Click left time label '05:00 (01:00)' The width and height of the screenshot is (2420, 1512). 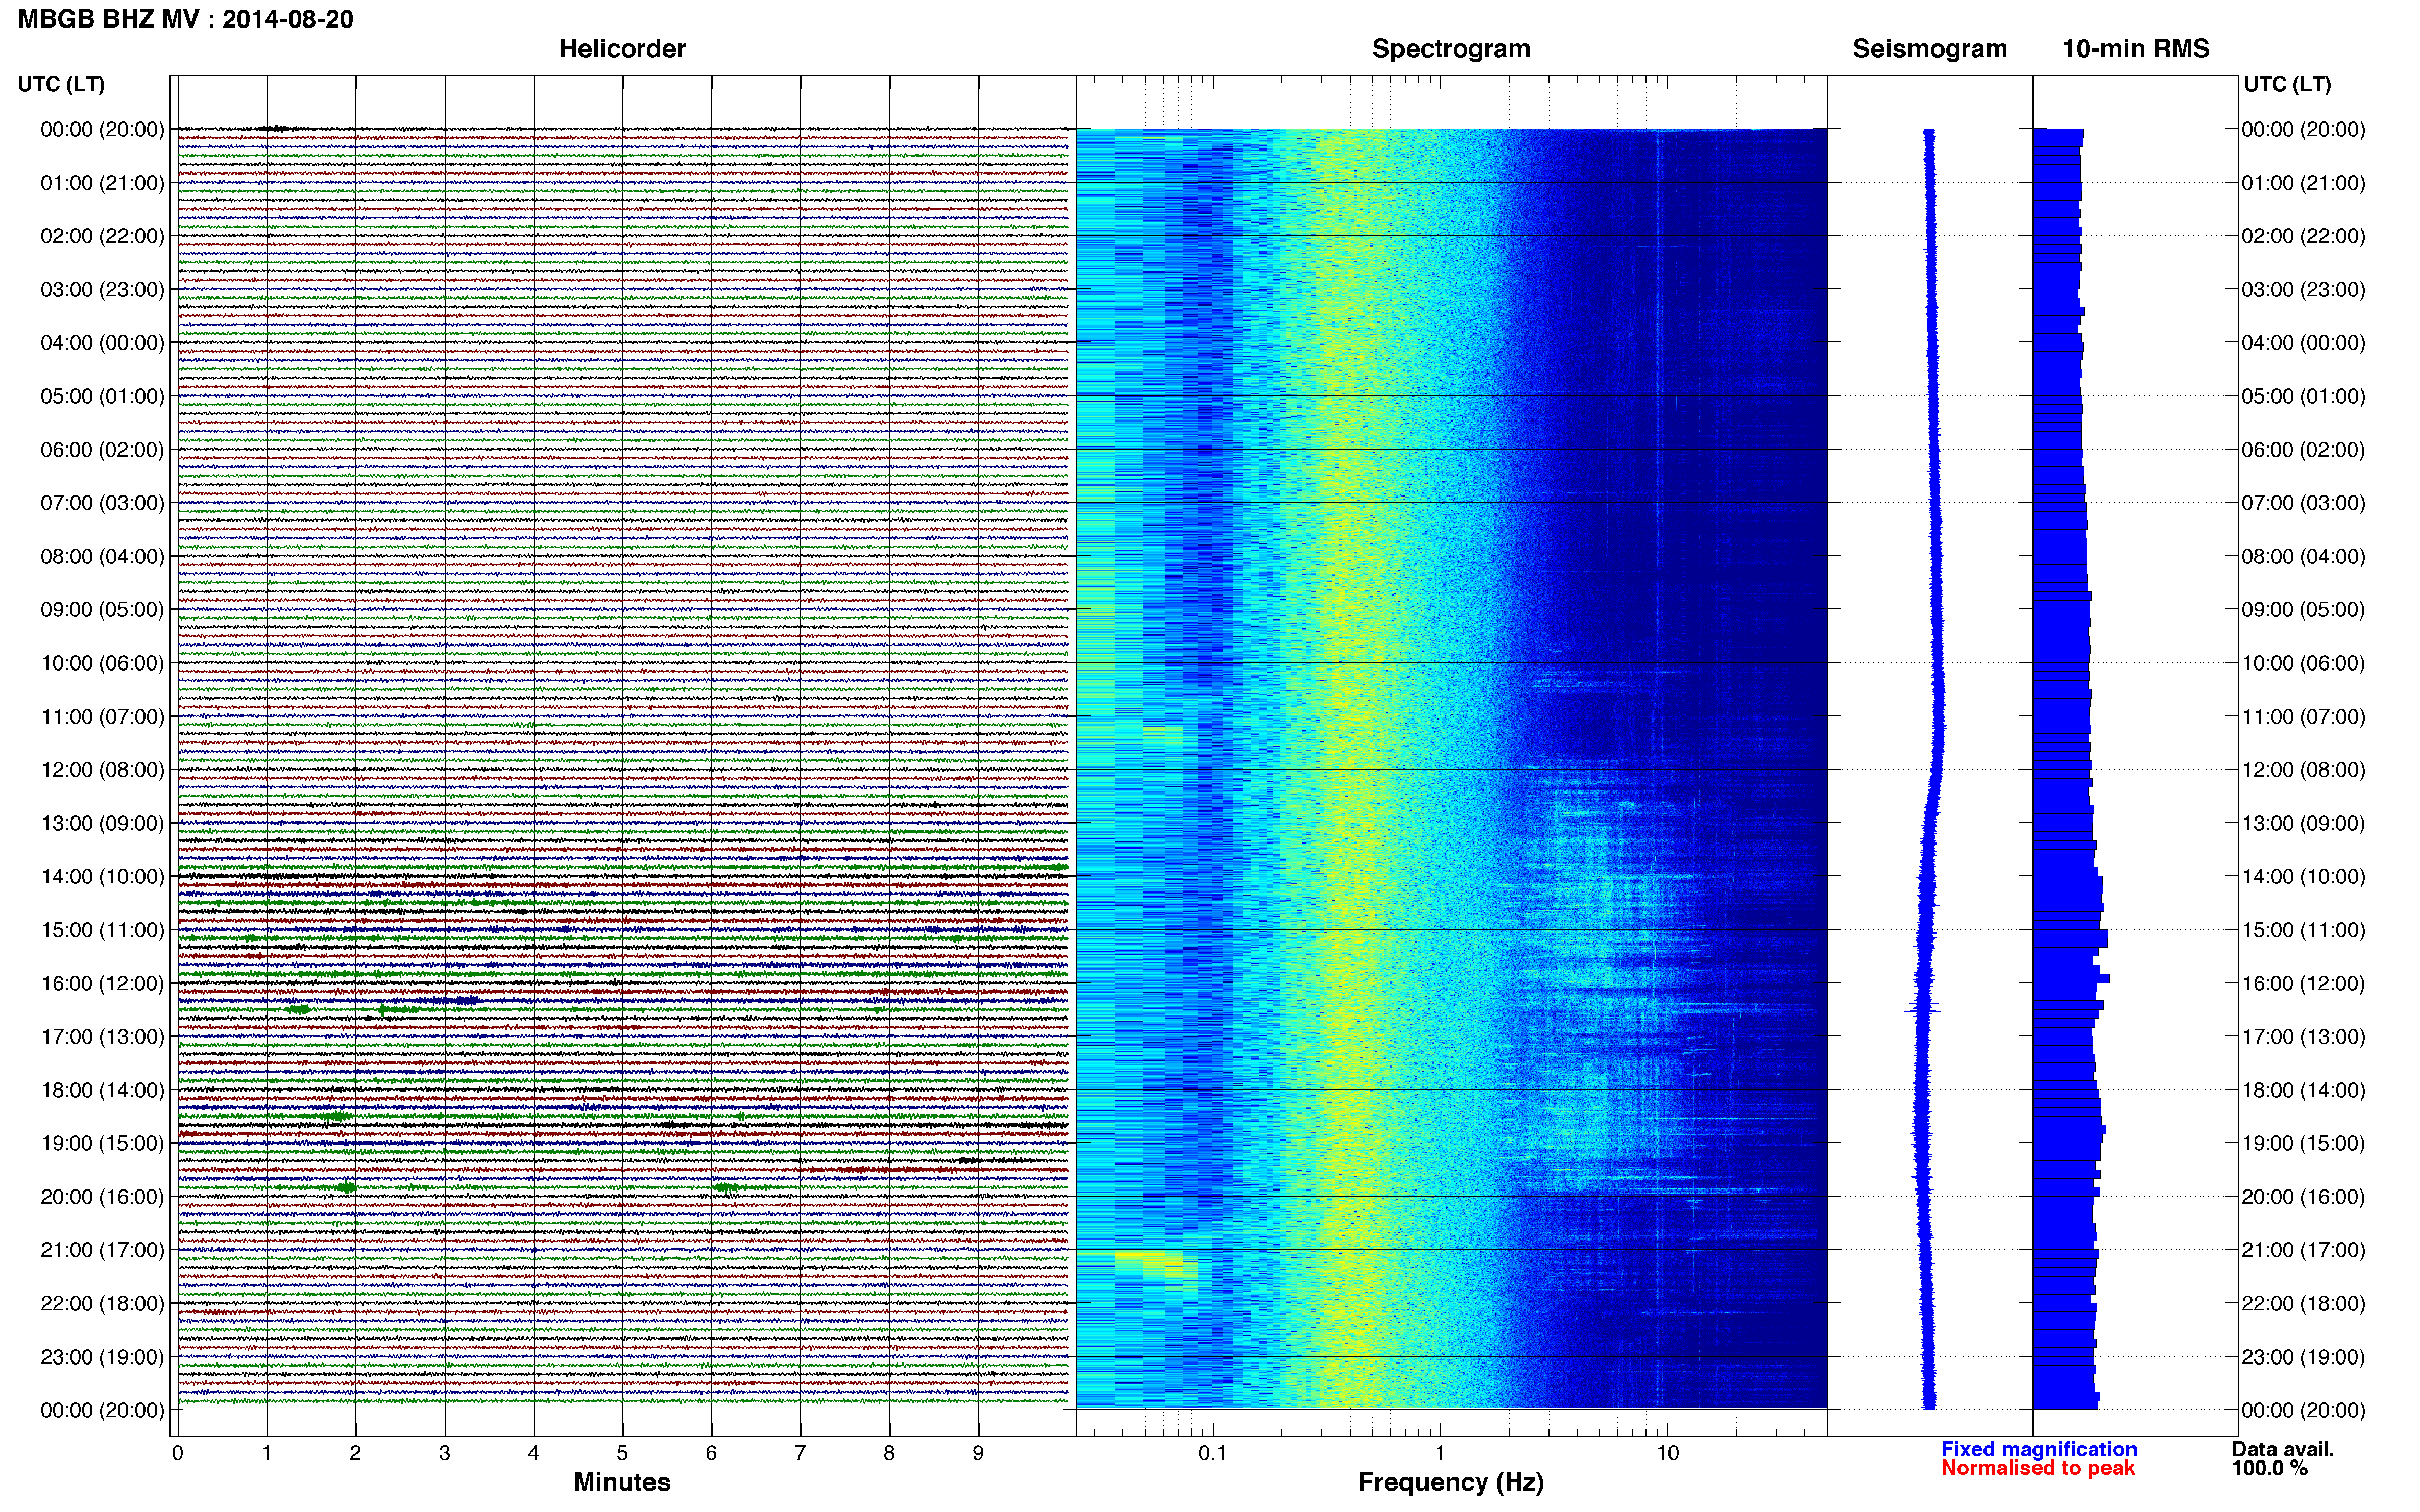pos(102,396)
